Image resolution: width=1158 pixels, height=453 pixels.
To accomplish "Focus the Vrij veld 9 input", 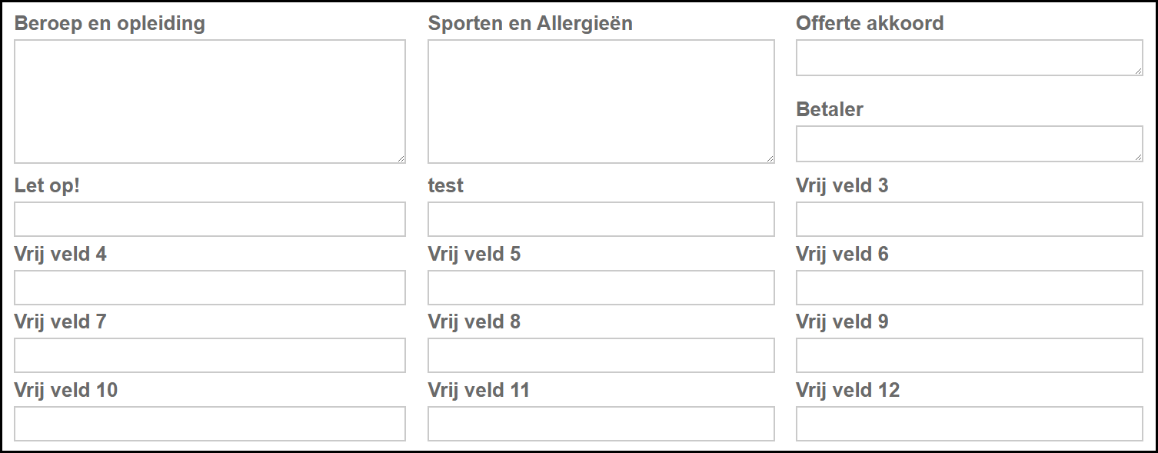I will [969, 355].
